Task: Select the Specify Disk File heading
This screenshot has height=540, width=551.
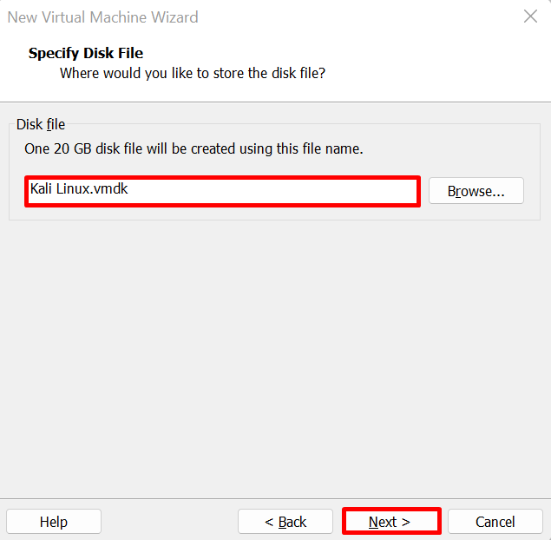Action: pos(86,53)
